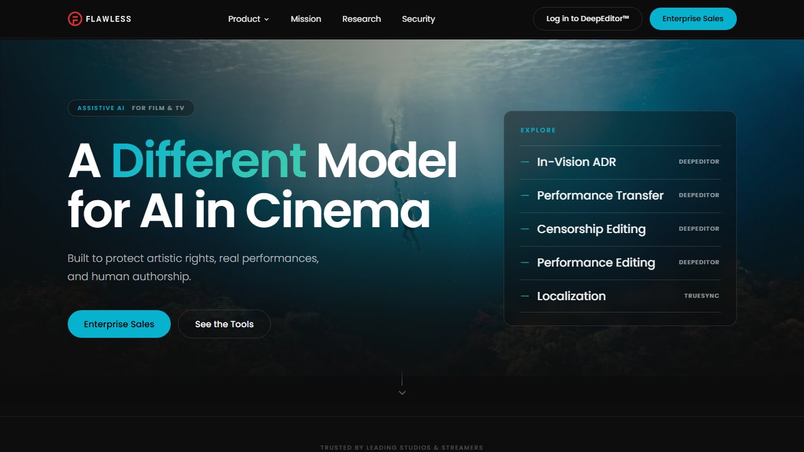
Task: Open the Security nav item
Action: pyautogui.click(x=419, y=19)
